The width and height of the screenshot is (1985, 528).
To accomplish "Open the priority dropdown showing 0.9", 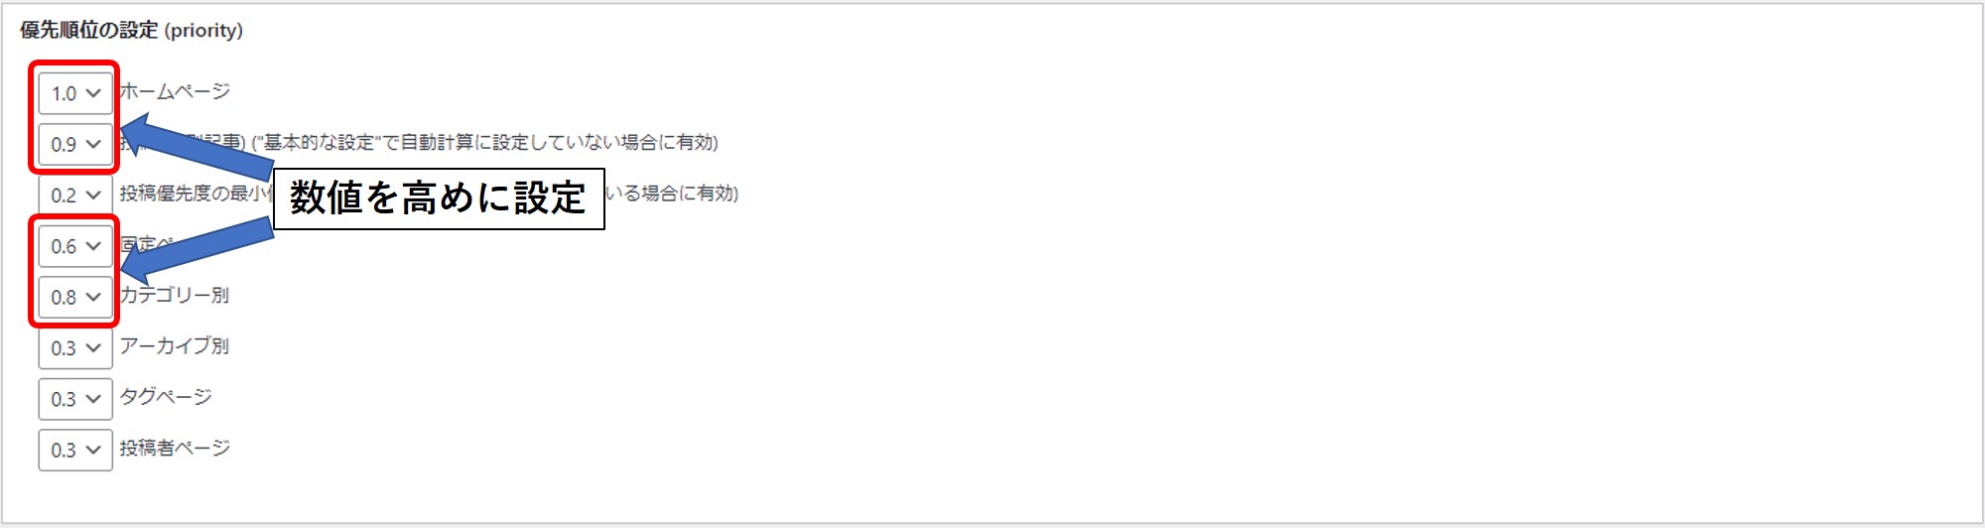I will (75, 144).
